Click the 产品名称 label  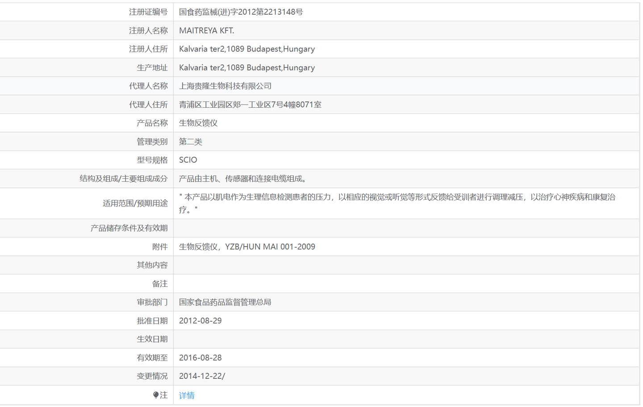152,123
